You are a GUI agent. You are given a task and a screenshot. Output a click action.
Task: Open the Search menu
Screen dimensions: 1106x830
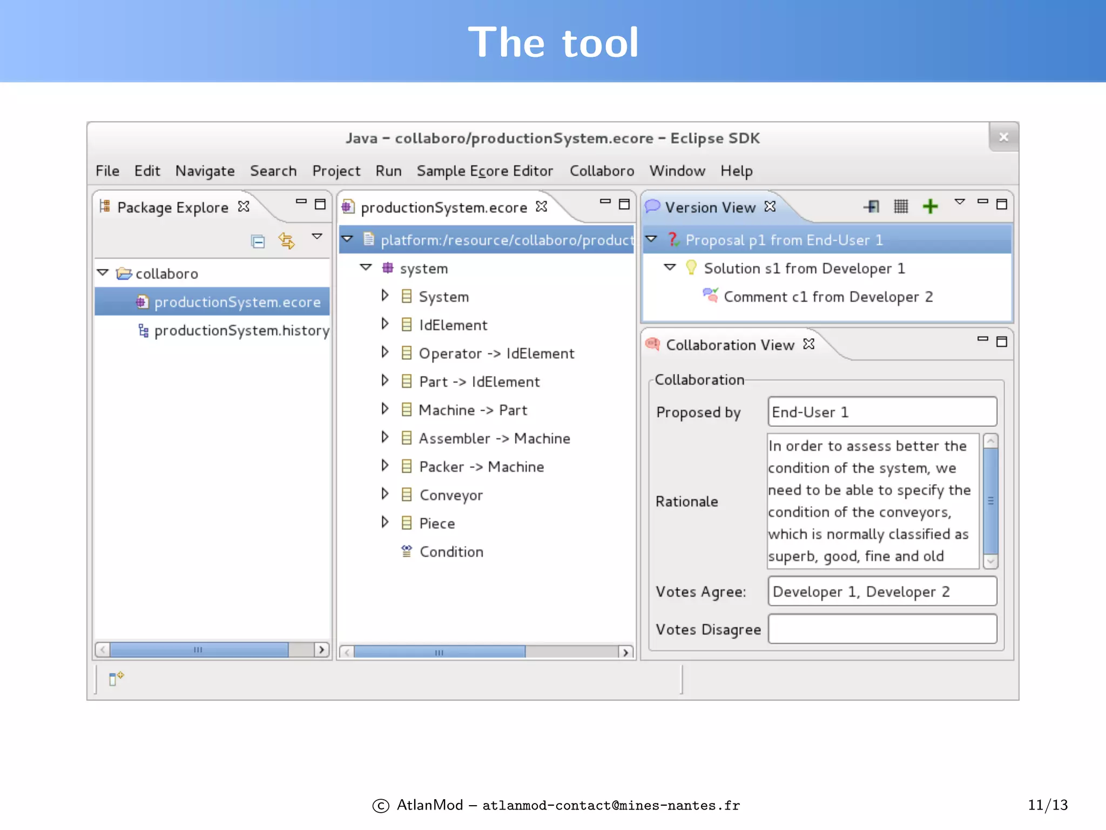273,171
